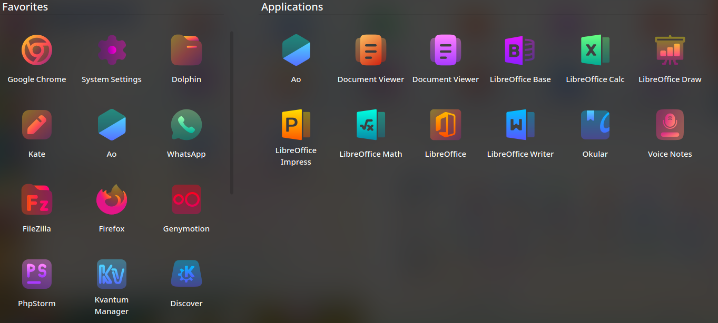This screenshot has width=718, height=323.
Task: Click the Favorites panel vertical scrollbar
Action: [x=232, y=113]
